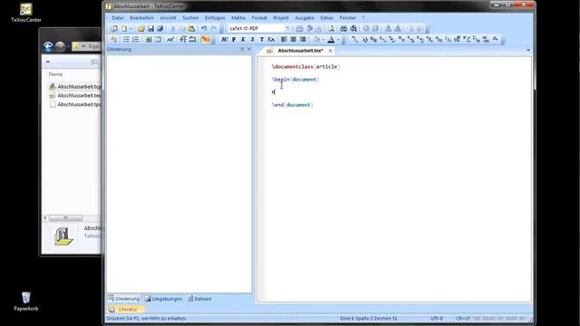Align text right
Viewport: 580px width, 326px height.
(x=303, y=39)
